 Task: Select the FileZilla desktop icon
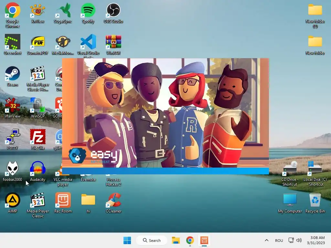[x=37, y=139]
